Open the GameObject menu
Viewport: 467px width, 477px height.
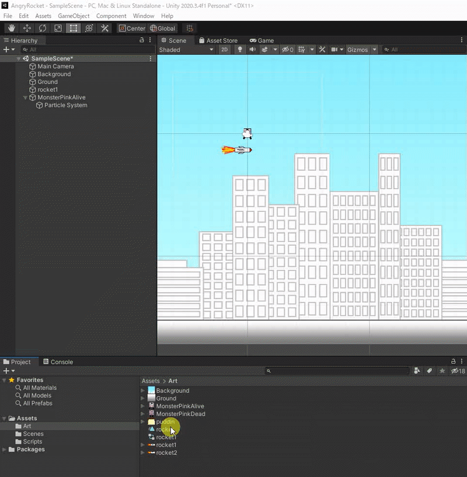point(74,16)
